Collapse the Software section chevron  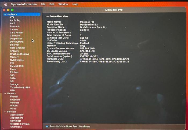point(5,112)
